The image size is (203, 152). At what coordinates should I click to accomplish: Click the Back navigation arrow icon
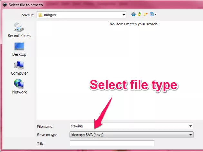click(134, 14)
